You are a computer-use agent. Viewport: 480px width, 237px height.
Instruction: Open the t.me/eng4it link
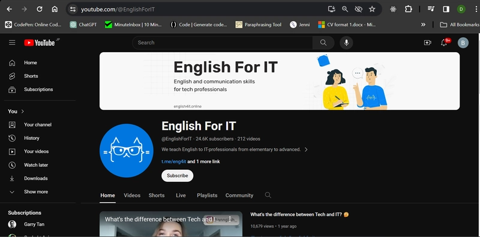tap(174, 161)
